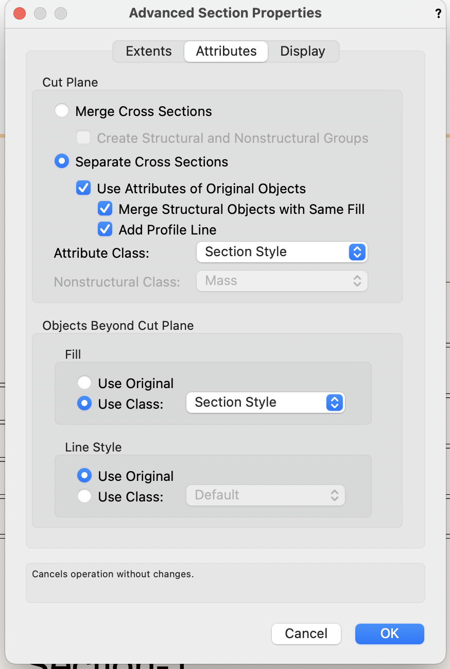Open the Attribute Class dropdown showing Section Style
450x669 pixels.
(282, 252)
